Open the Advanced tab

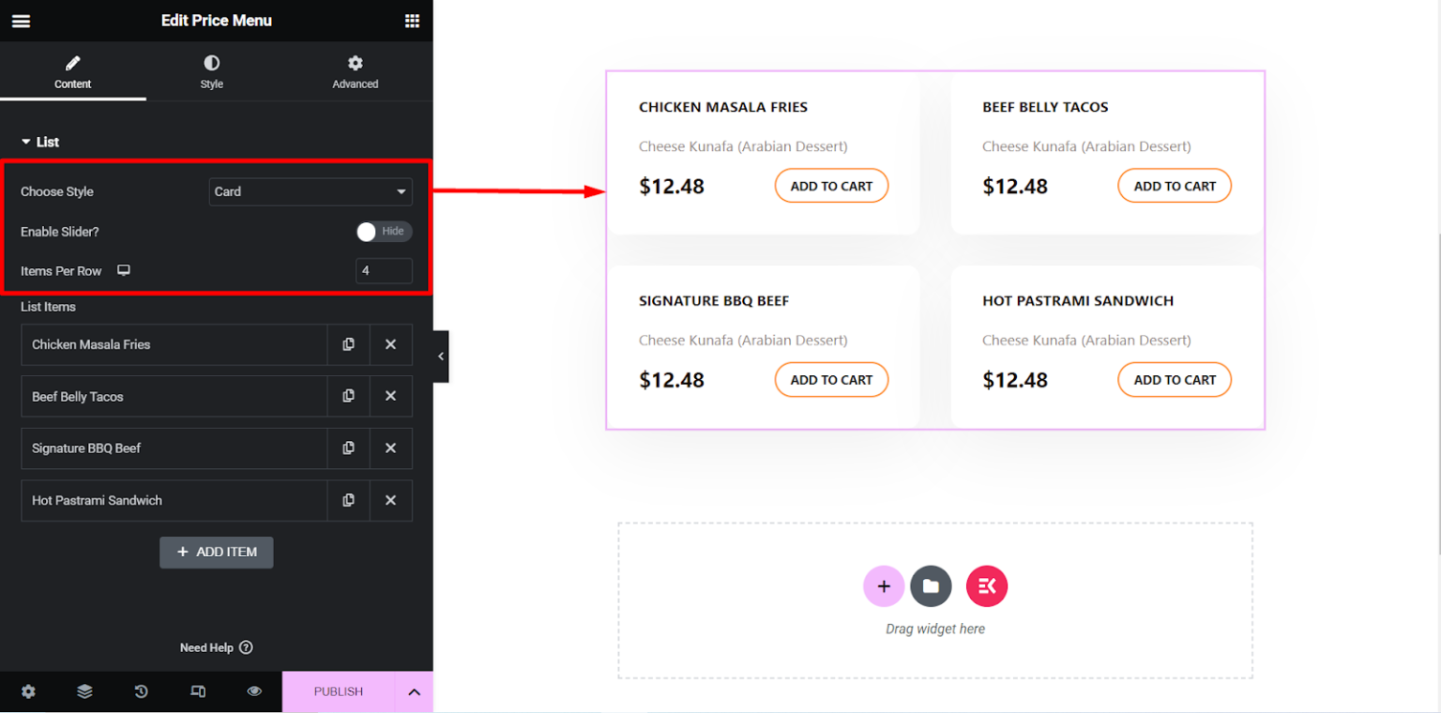(356, 71)
